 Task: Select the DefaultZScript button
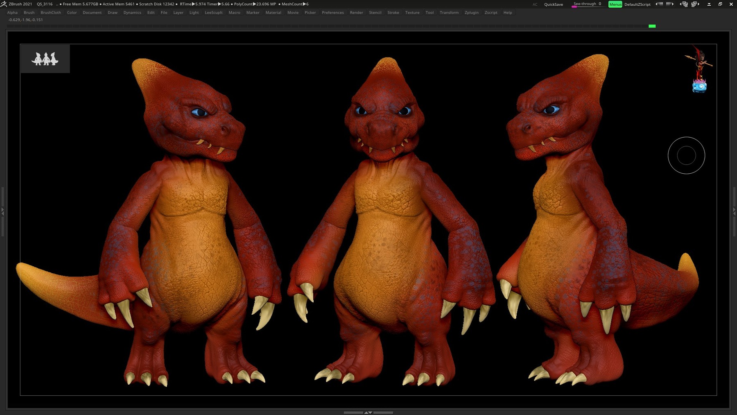click(x=637, y=4)
